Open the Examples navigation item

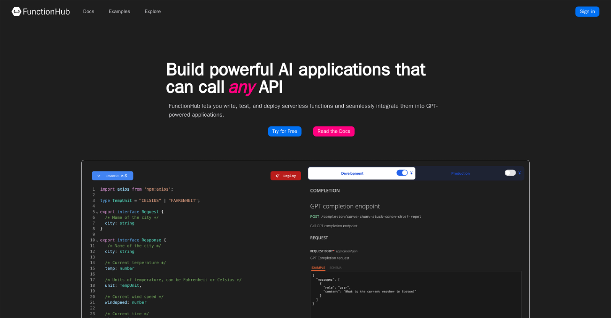(x=120, y=11)
